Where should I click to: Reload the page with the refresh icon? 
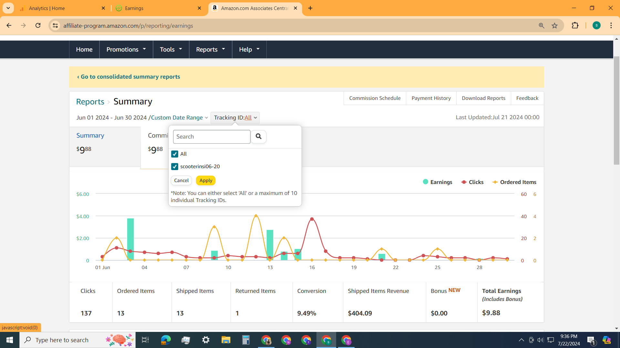pyautogui.click(x=38, y=25)
